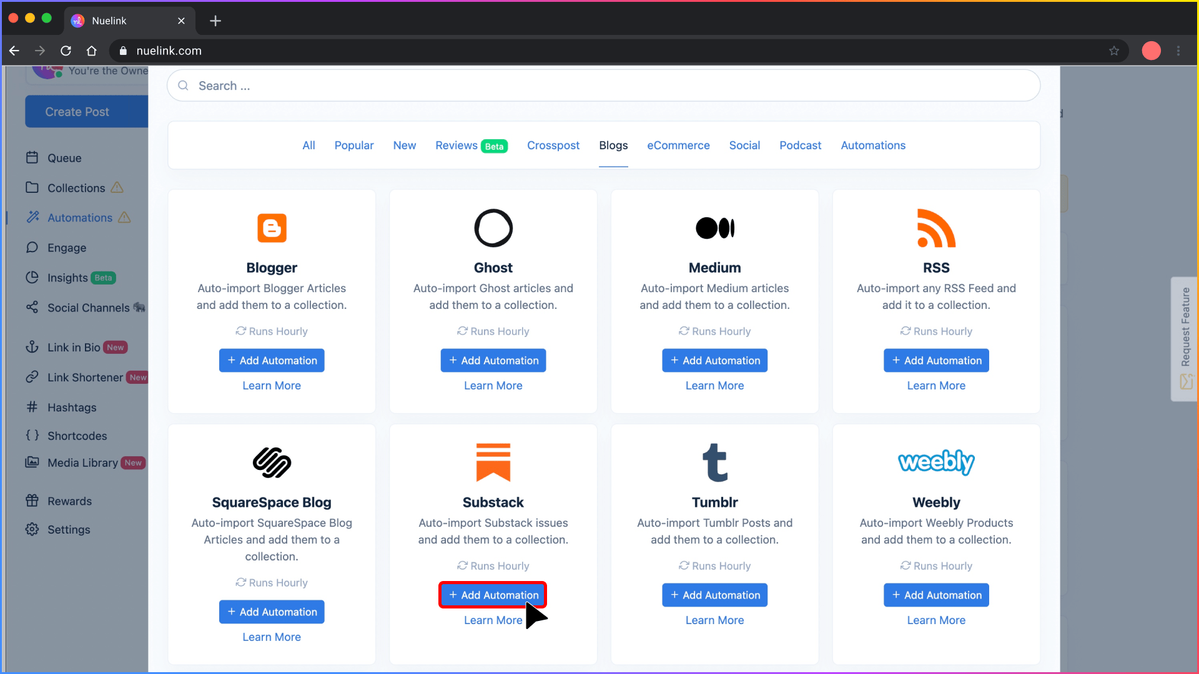Open a new browser tab
This screenshot has height=674, width=1199.
215,21
